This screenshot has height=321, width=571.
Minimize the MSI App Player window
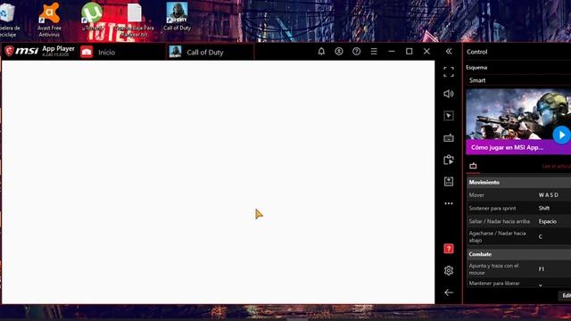click(x=392, y=52)
